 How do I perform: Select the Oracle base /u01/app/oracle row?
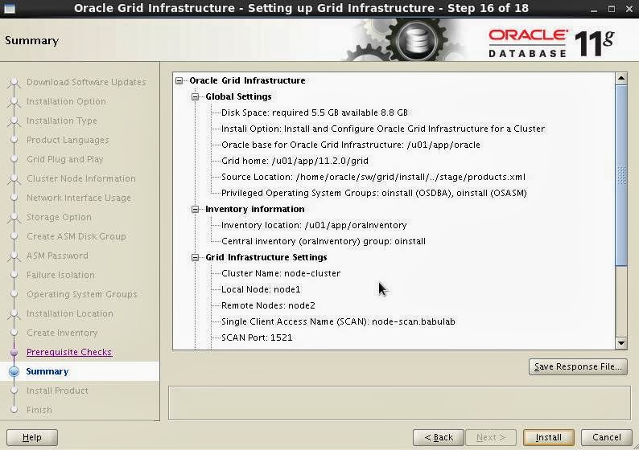350,145
